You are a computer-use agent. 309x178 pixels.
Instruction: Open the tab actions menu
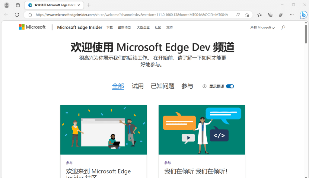[x=18, y=5]
